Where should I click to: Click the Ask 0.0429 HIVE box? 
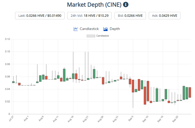point(165,15)
